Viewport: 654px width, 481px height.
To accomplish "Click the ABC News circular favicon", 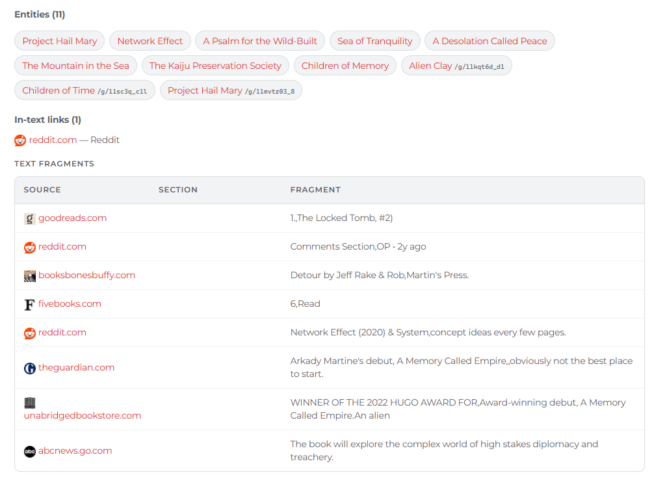I will coord(29,451).
